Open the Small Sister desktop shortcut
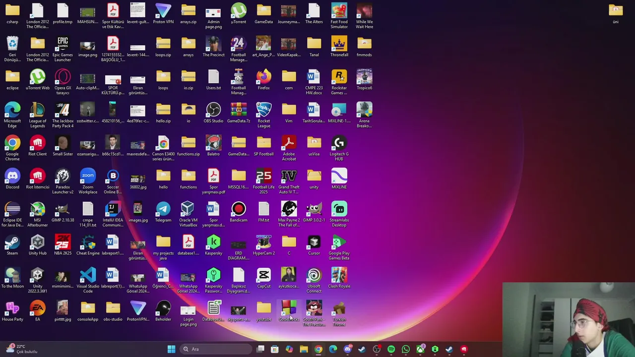This screenshot has width=635, height=357. pyautogui.click(x=63, y=146)
